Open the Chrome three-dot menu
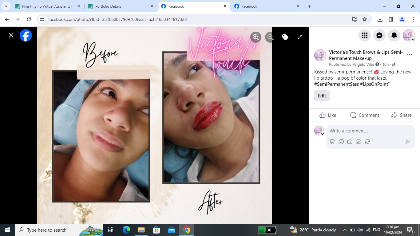 tap(413, 19)
